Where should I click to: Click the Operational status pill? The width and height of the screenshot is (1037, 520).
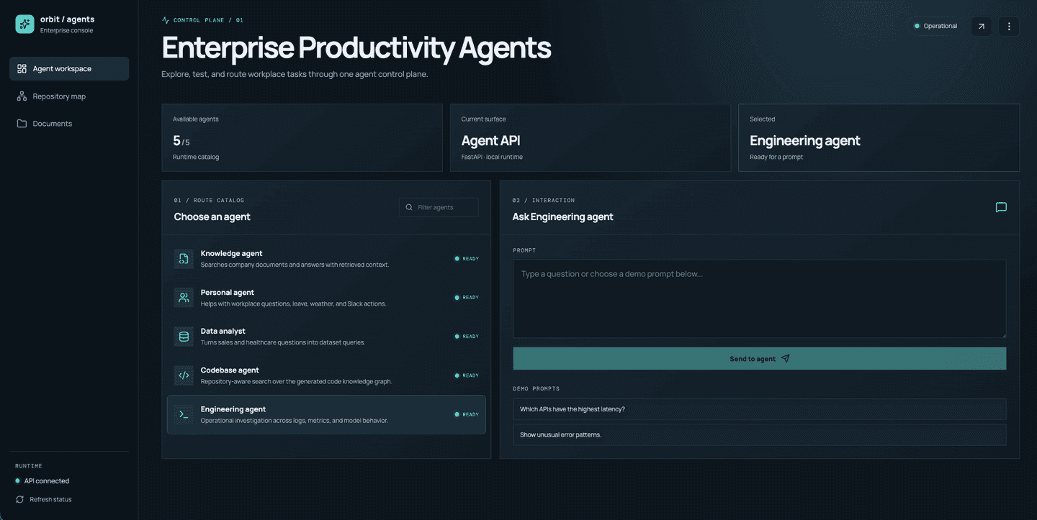pyautogui.click(x=935, y=27)
